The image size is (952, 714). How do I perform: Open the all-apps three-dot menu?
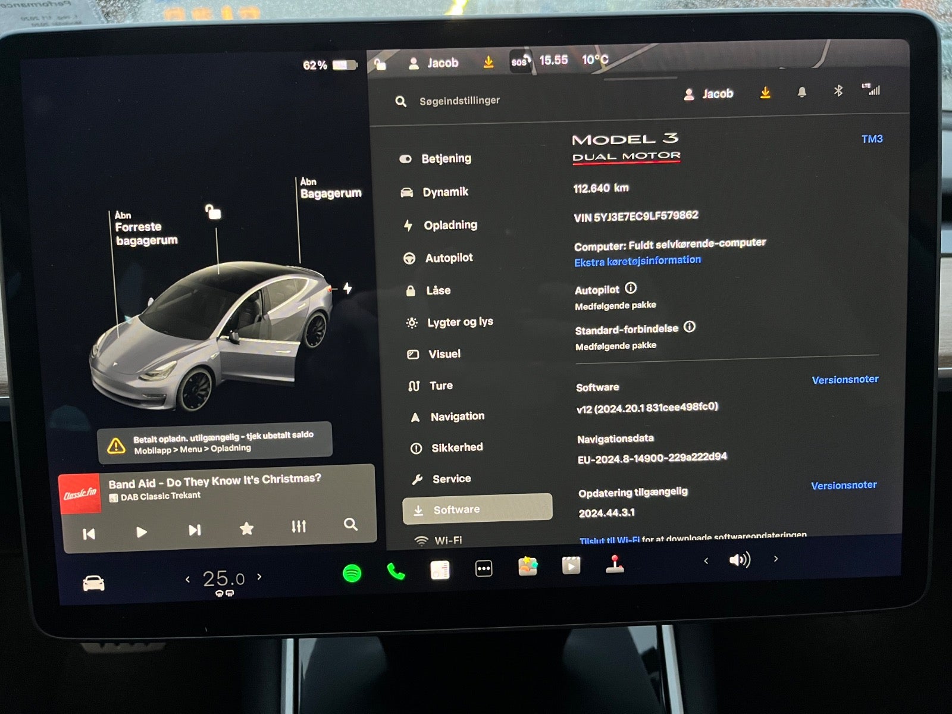[484, 569]
